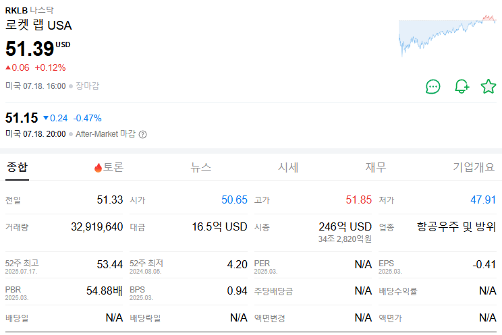The width and height of the screenshot is (502, 335).
Task: Click the PBR value 54.88배
Action: (105, 291)
